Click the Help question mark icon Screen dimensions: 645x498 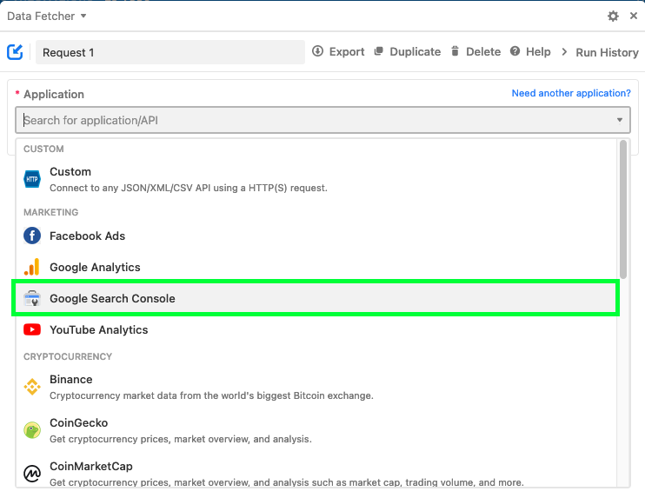(x=515, y=51)
